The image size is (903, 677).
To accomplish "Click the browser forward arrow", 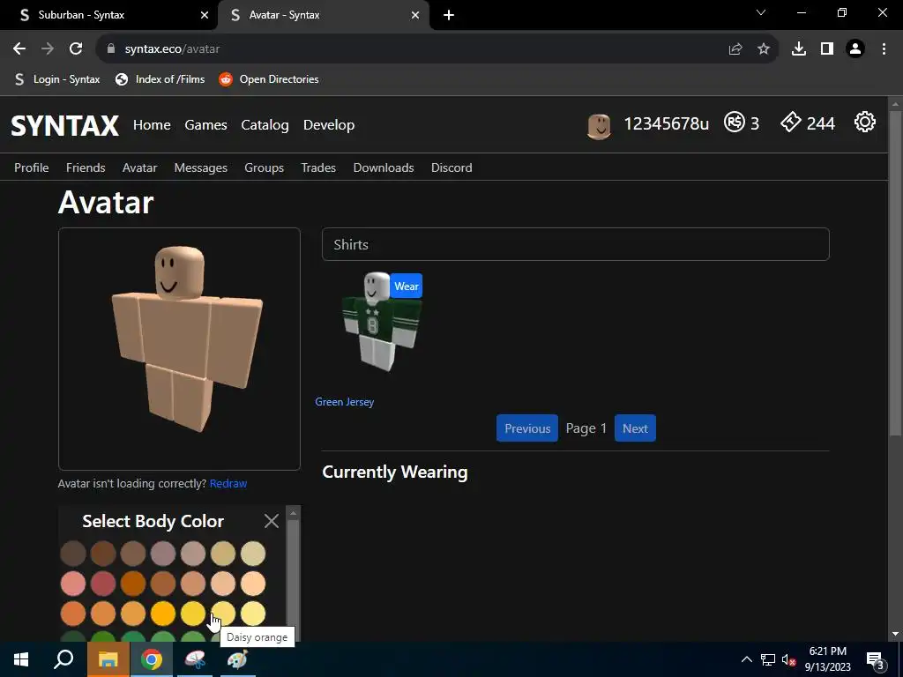I will click(x=48, y=49).
